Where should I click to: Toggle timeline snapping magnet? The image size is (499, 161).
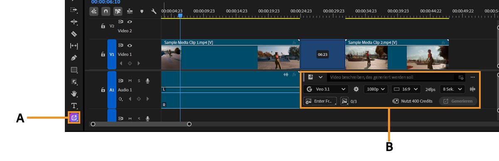106,12
